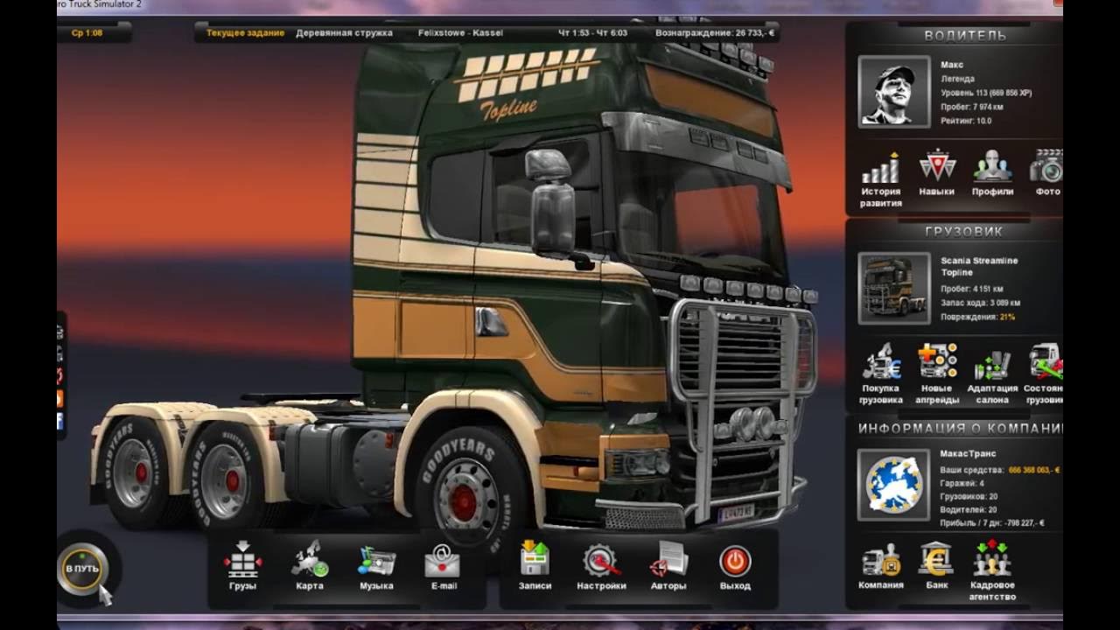1120x630 pixels.
Task: Open the Настройки settings icon
Action: click(x=601, y=560)
